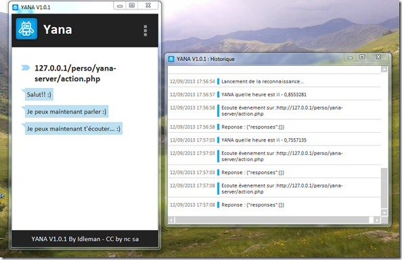Screen dimensions: 402x260
Task: Select log entry 'YANA quelle heure est il - 0,8553281'
Action: click(x=274, y=94)
